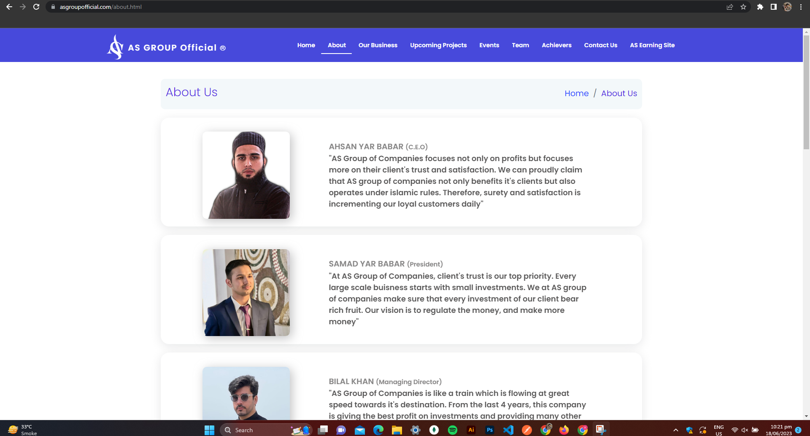Open the Teams Chat taskbar icon

(341, 430)
